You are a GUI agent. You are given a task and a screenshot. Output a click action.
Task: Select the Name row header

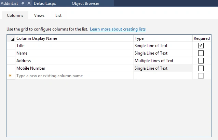pos(11,53)
